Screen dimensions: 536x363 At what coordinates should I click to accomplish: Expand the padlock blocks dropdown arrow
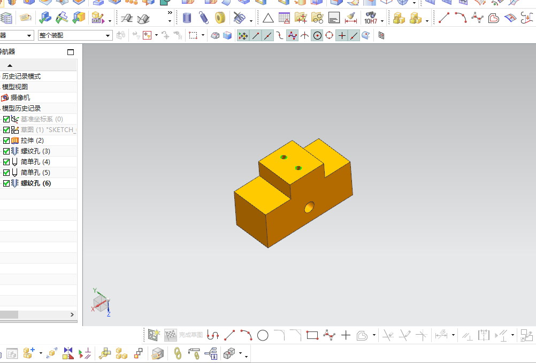(427, 21)
